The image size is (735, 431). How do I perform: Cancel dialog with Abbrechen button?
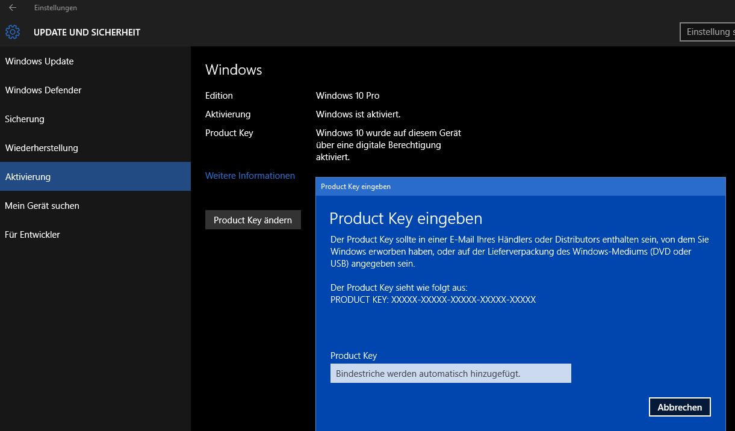click(680, 407)
